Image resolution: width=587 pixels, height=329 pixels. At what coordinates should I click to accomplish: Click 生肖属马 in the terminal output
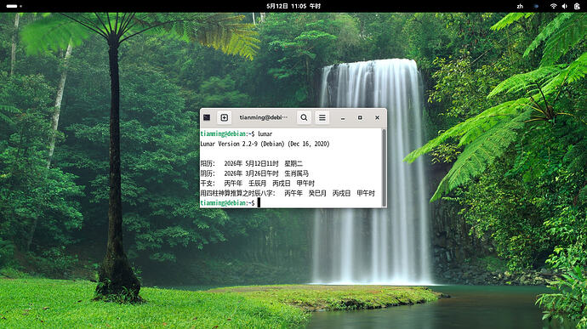[x=297, y=173]
